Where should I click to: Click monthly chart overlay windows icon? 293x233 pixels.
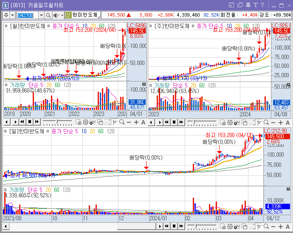point(100,122)
